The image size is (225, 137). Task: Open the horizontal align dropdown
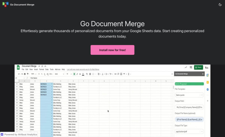(x=99, y=74)
